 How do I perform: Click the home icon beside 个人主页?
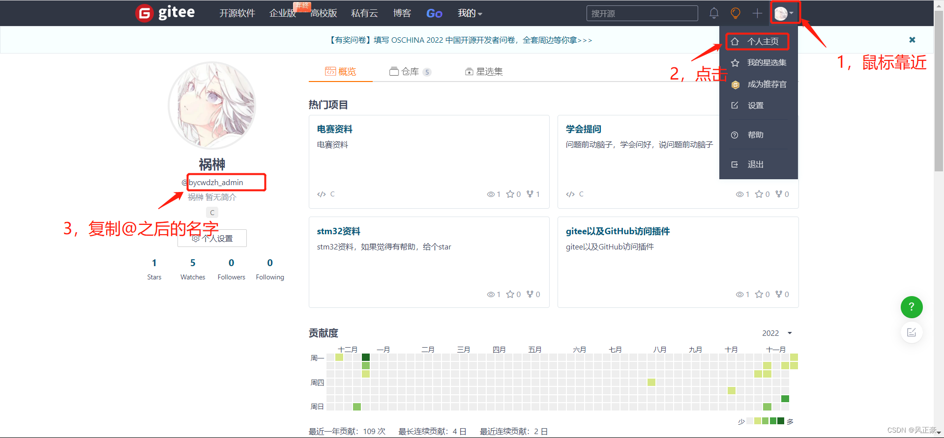[x=735, y=42]
